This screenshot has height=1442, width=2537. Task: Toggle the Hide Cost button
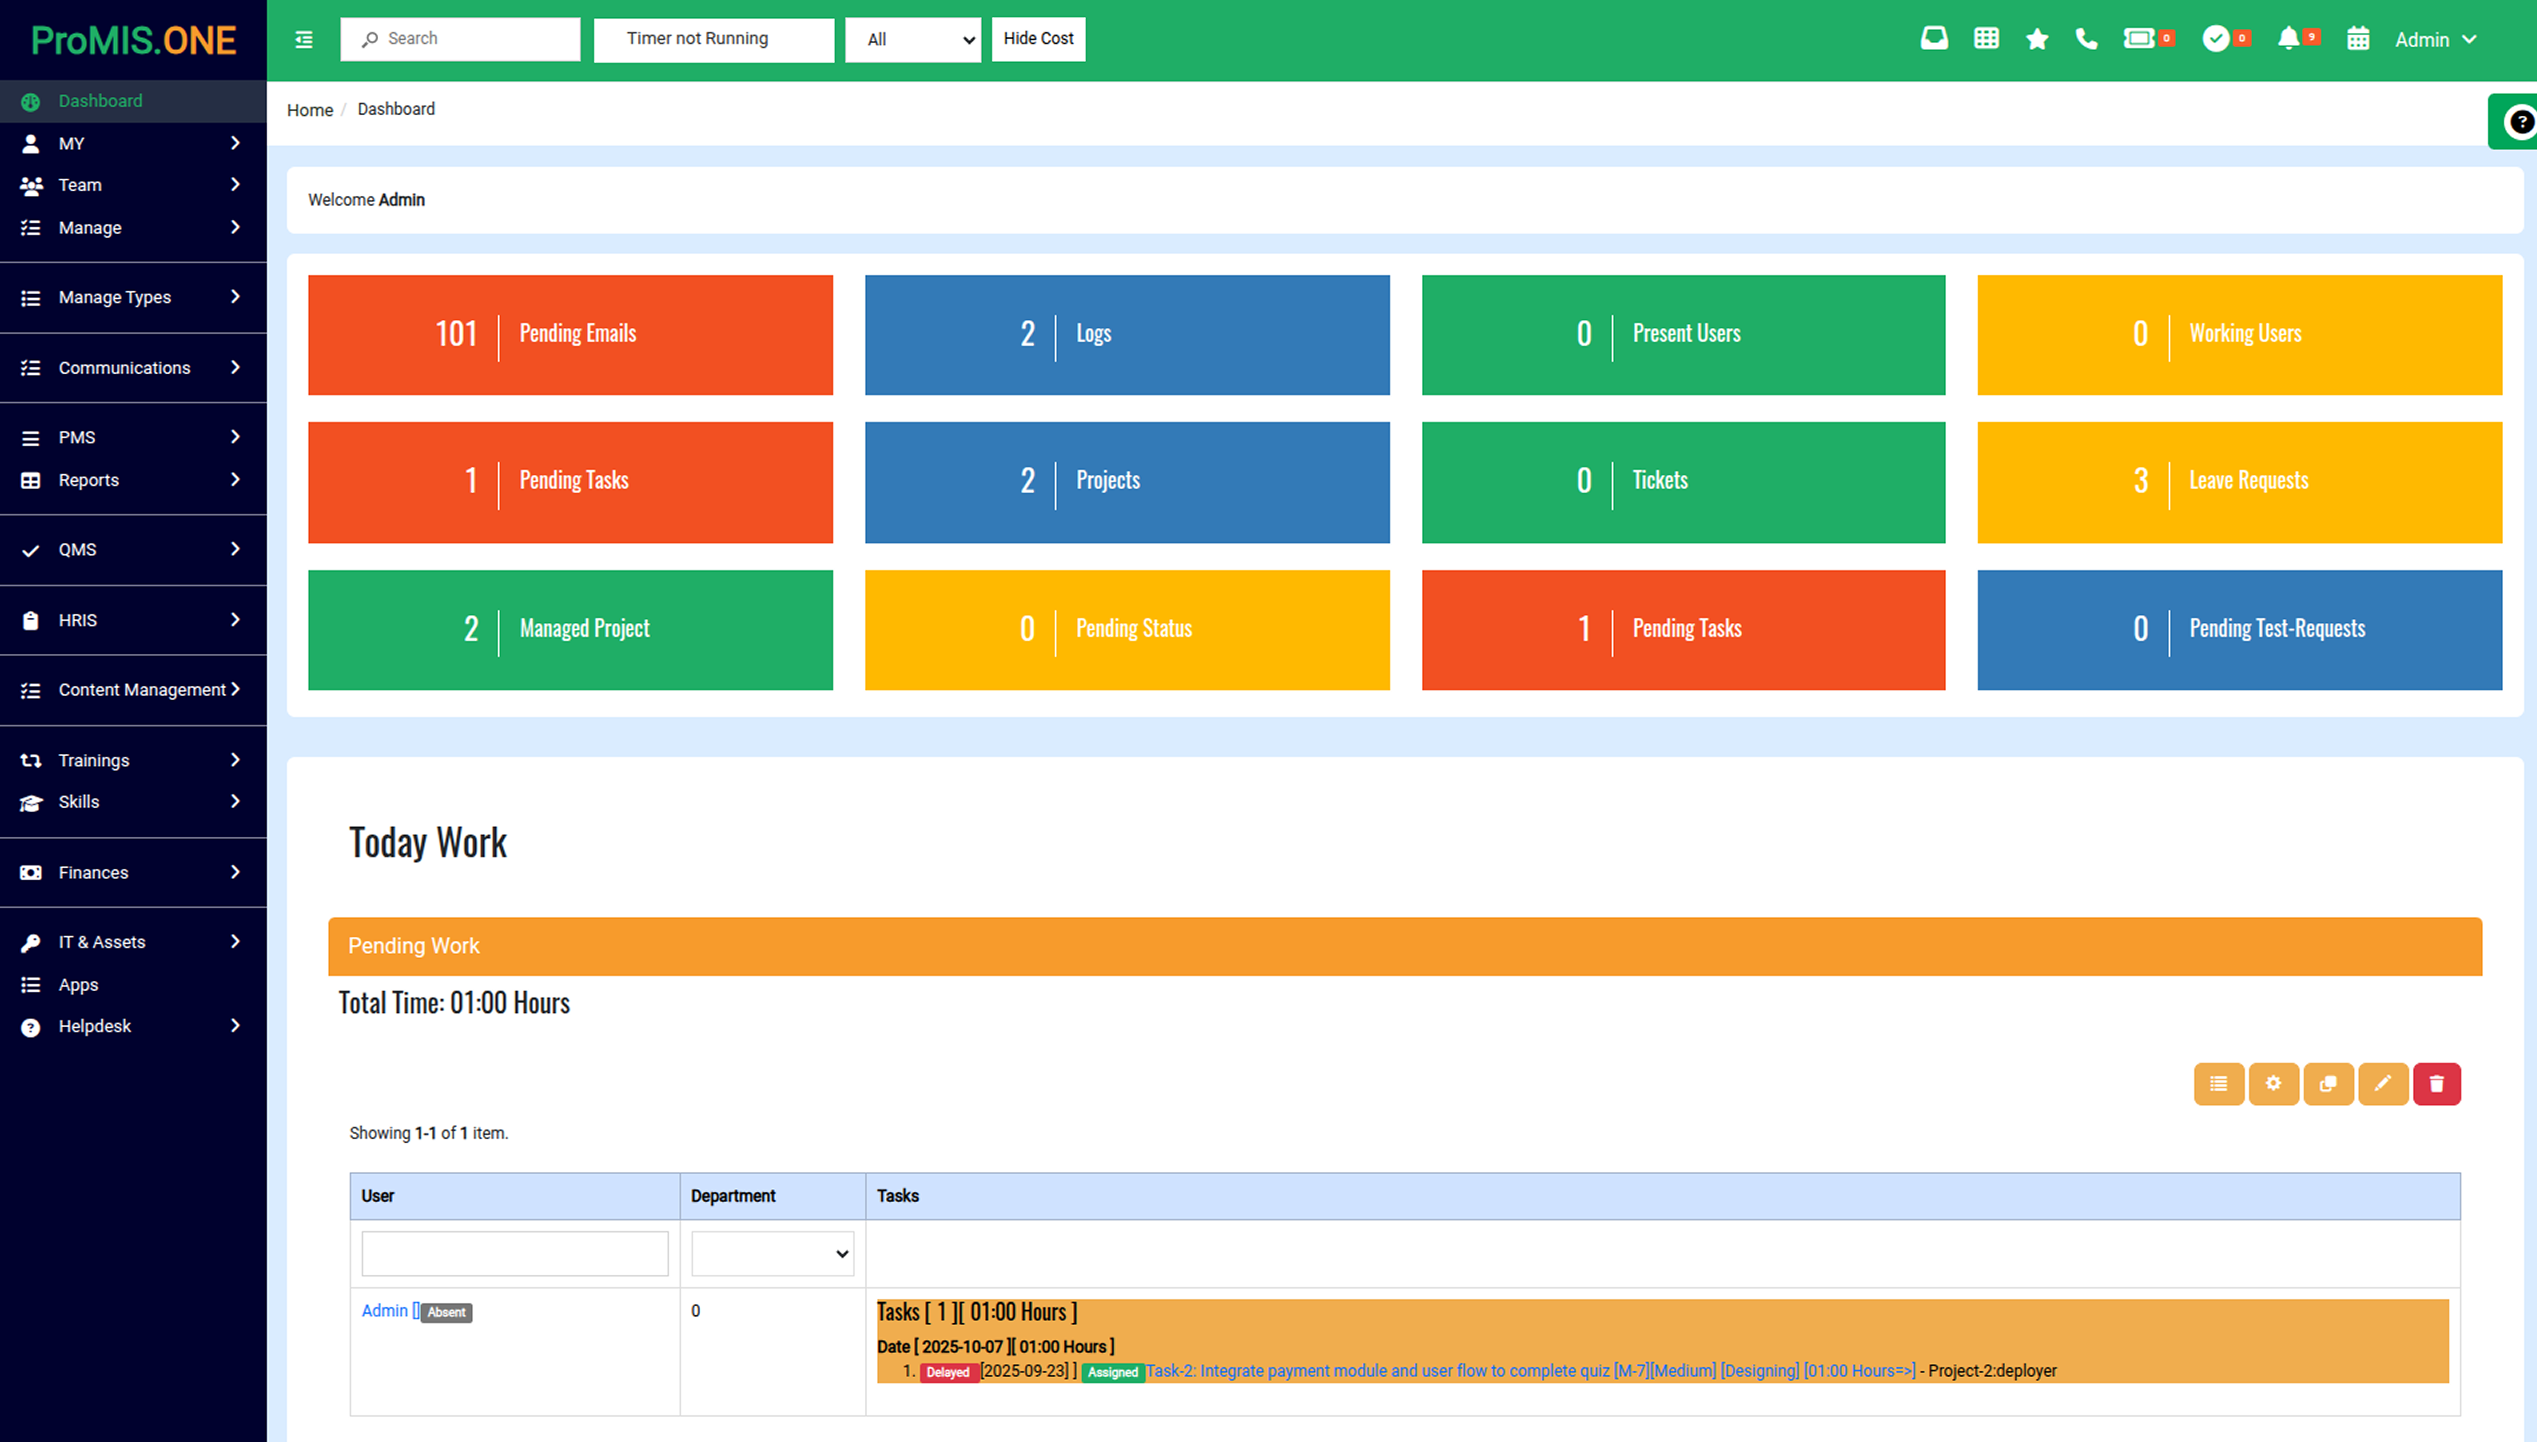[x=1037, y=39]
